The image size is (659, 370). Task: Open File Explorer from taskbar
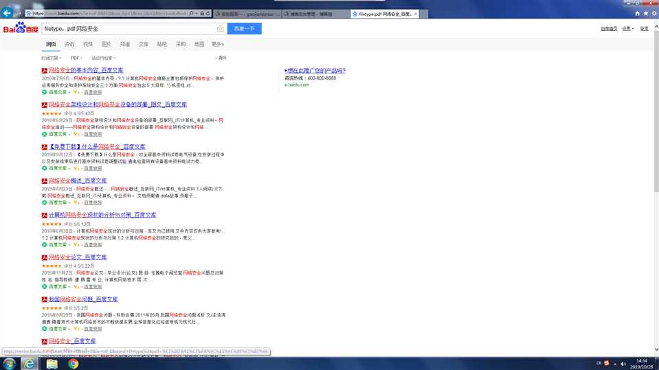pyautogui.click(x=52, y=364)
